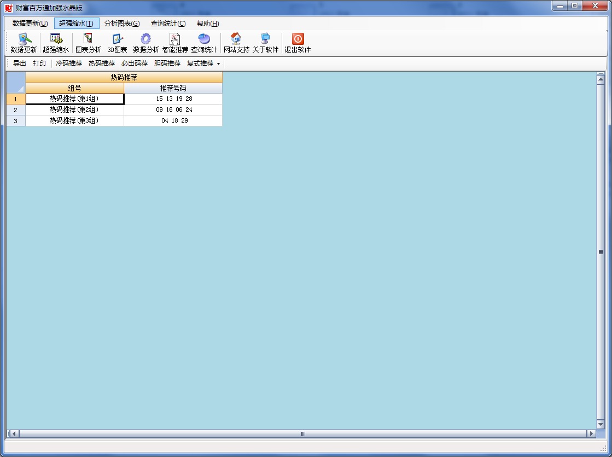612x457 pixels.
Task: Click the vertical scrollbar down arrow
Action: click(x=601, y=424)
